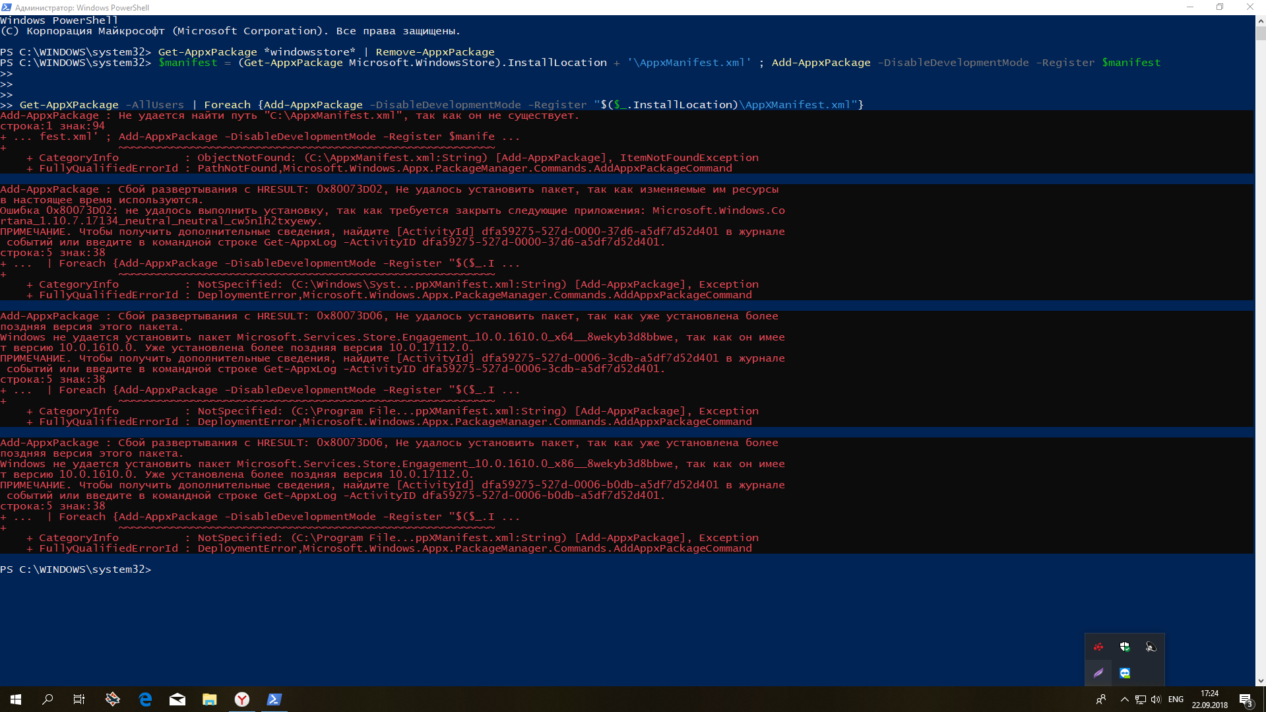
Task: Launch the box-shaped app pinned after Task View
Action: tap(113, 699)
